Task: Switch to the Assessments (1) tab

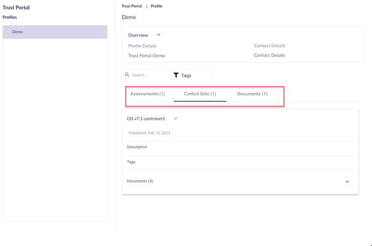Action: tap(148, 94)
